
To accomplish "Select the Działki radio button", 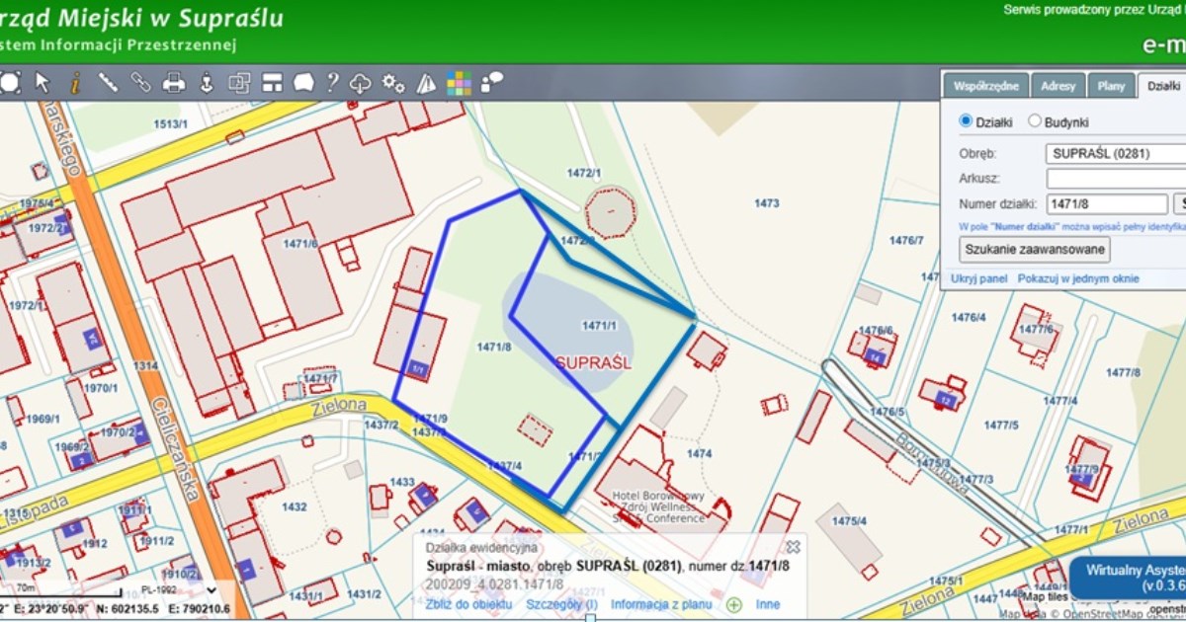I will point(967,121).
